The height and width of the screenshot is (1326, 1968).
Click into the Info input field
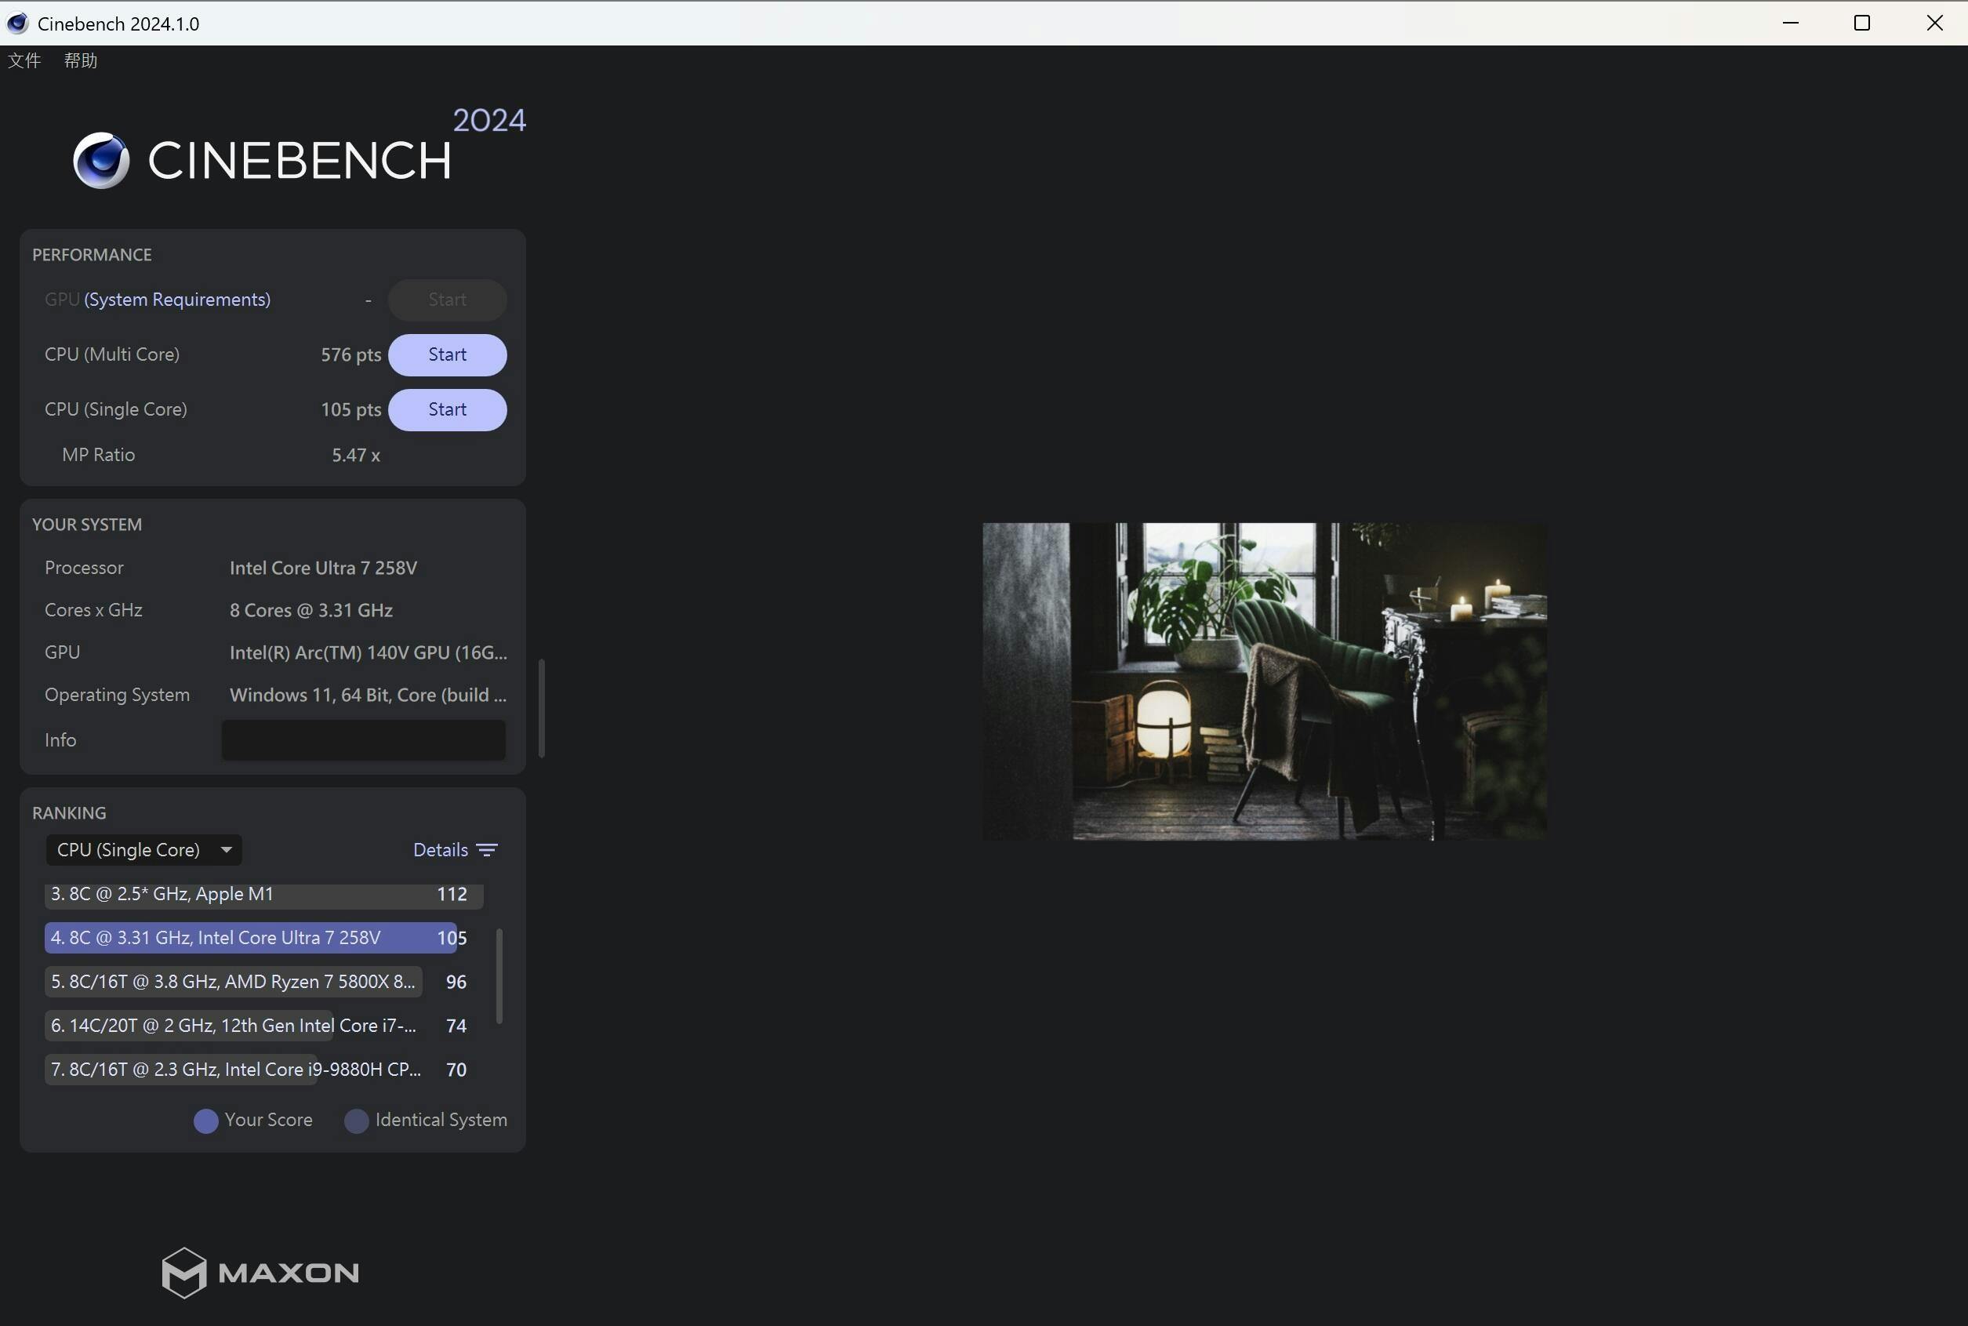click(364, 740)
